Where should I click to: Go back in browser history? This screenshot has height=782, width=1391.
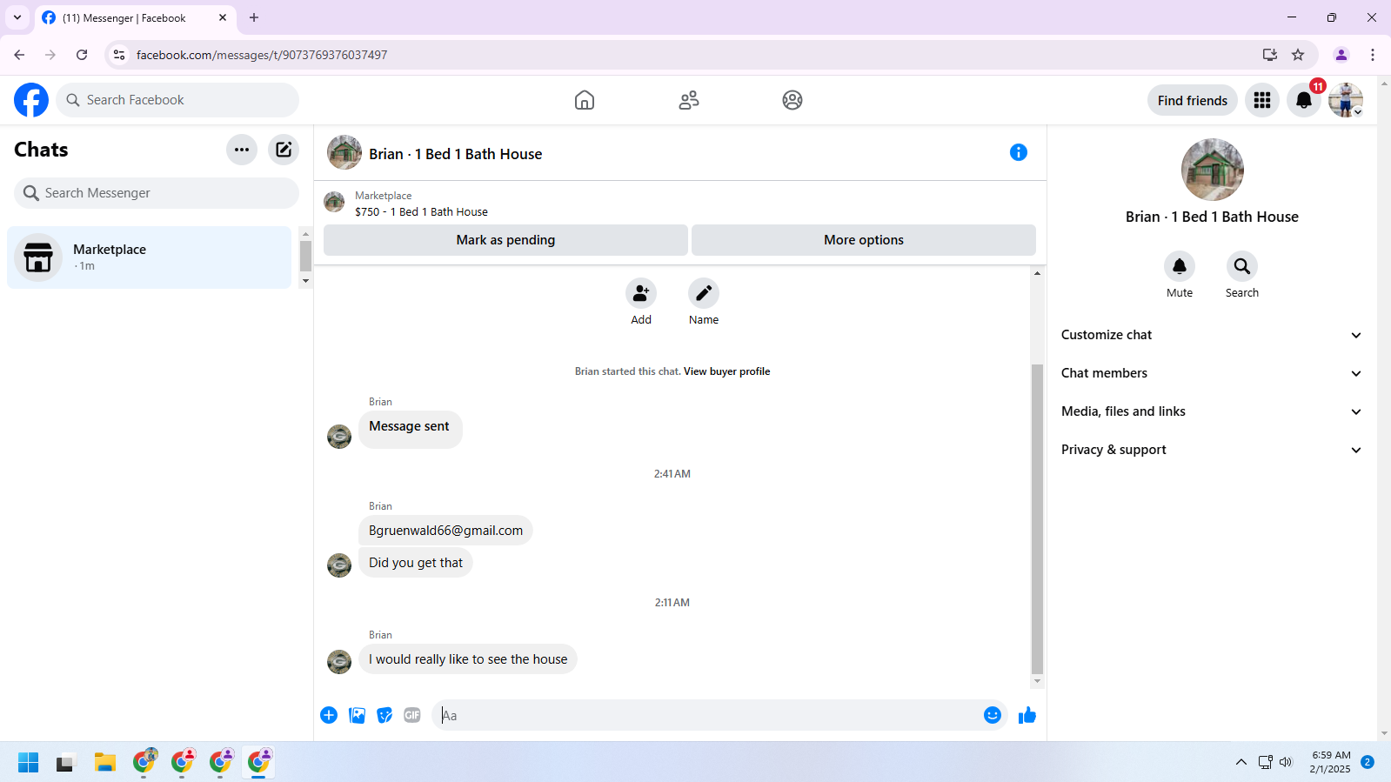pos(19,55)
